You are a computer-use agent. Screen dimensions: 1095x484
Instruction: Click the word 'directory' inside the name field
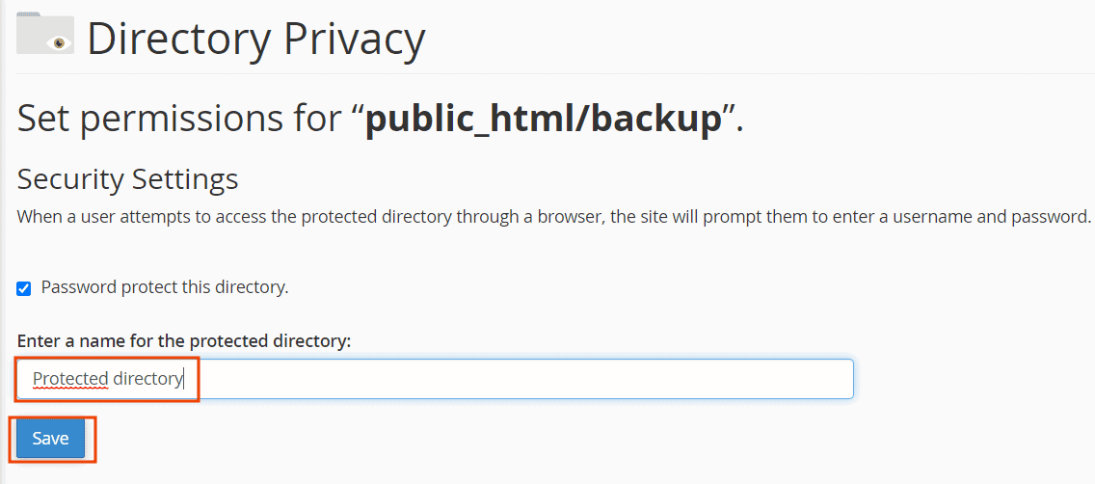[147, 379]
